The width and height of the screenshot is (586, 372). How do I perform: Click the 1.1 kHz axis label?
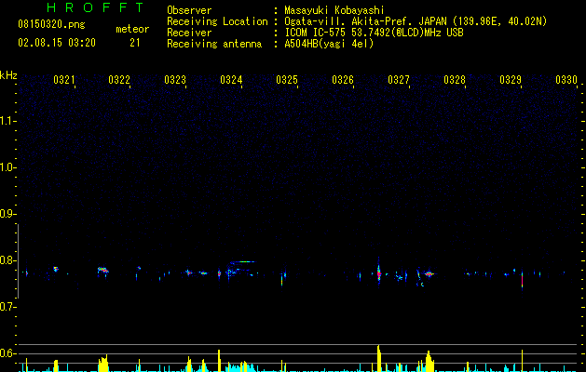pyautogui.click(x=7, y=121)
